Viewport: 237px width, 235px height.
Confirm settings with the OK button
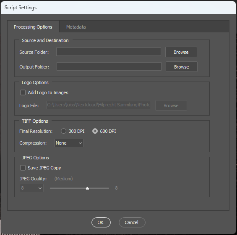[x=101, y=222]
